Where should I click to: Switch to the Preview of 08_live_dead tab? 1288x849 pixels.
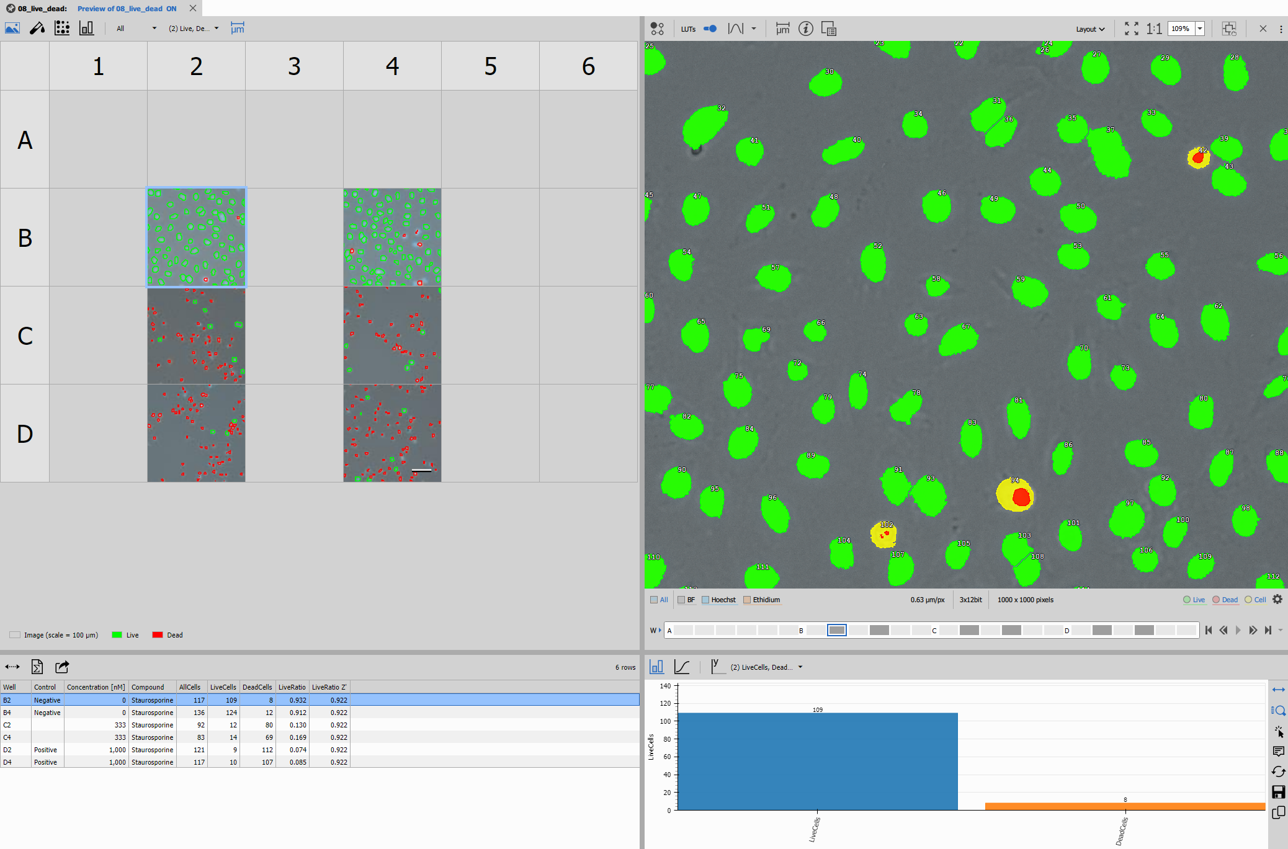(x=124, y=8)
